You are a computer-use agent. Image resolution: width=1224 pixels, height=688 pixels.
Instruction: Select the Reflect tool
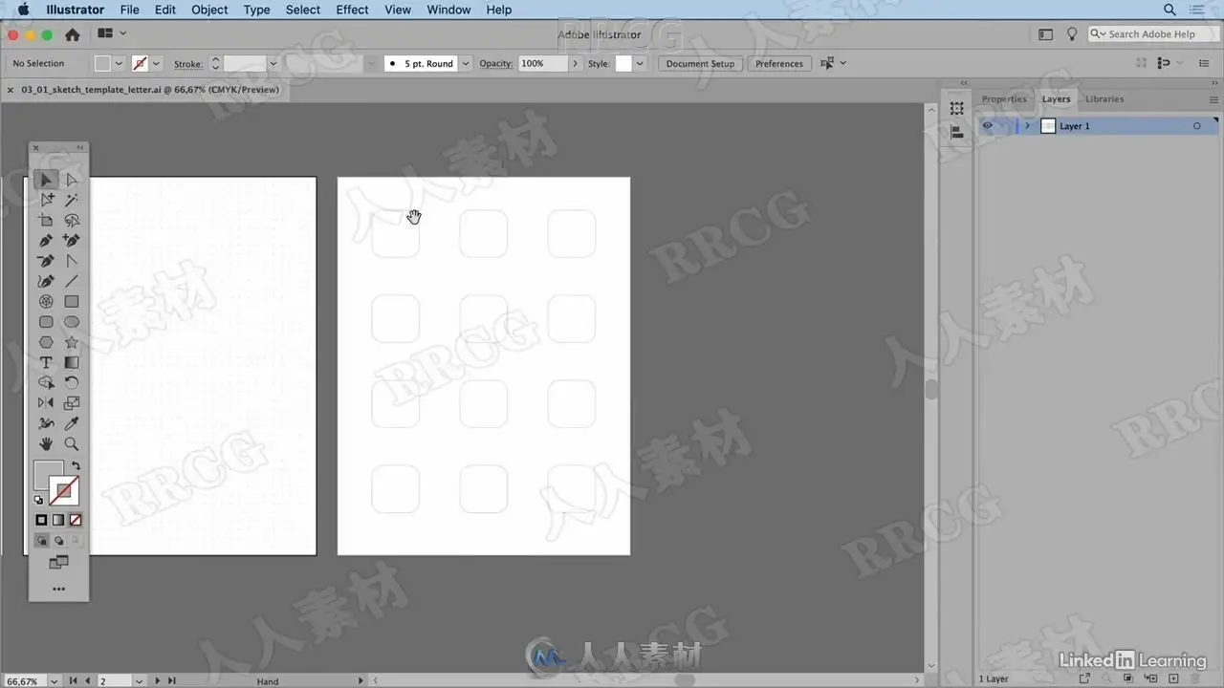(46, 403)
